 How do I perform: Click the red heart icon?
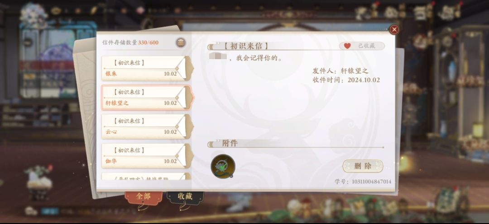[347, 46]
